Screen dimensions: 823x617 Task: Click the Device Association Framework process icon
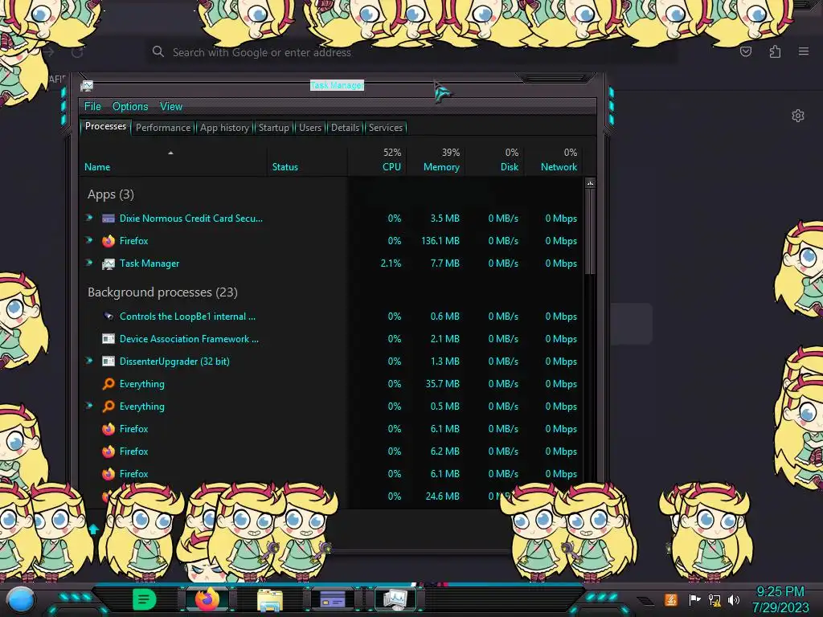pos(109,339)
